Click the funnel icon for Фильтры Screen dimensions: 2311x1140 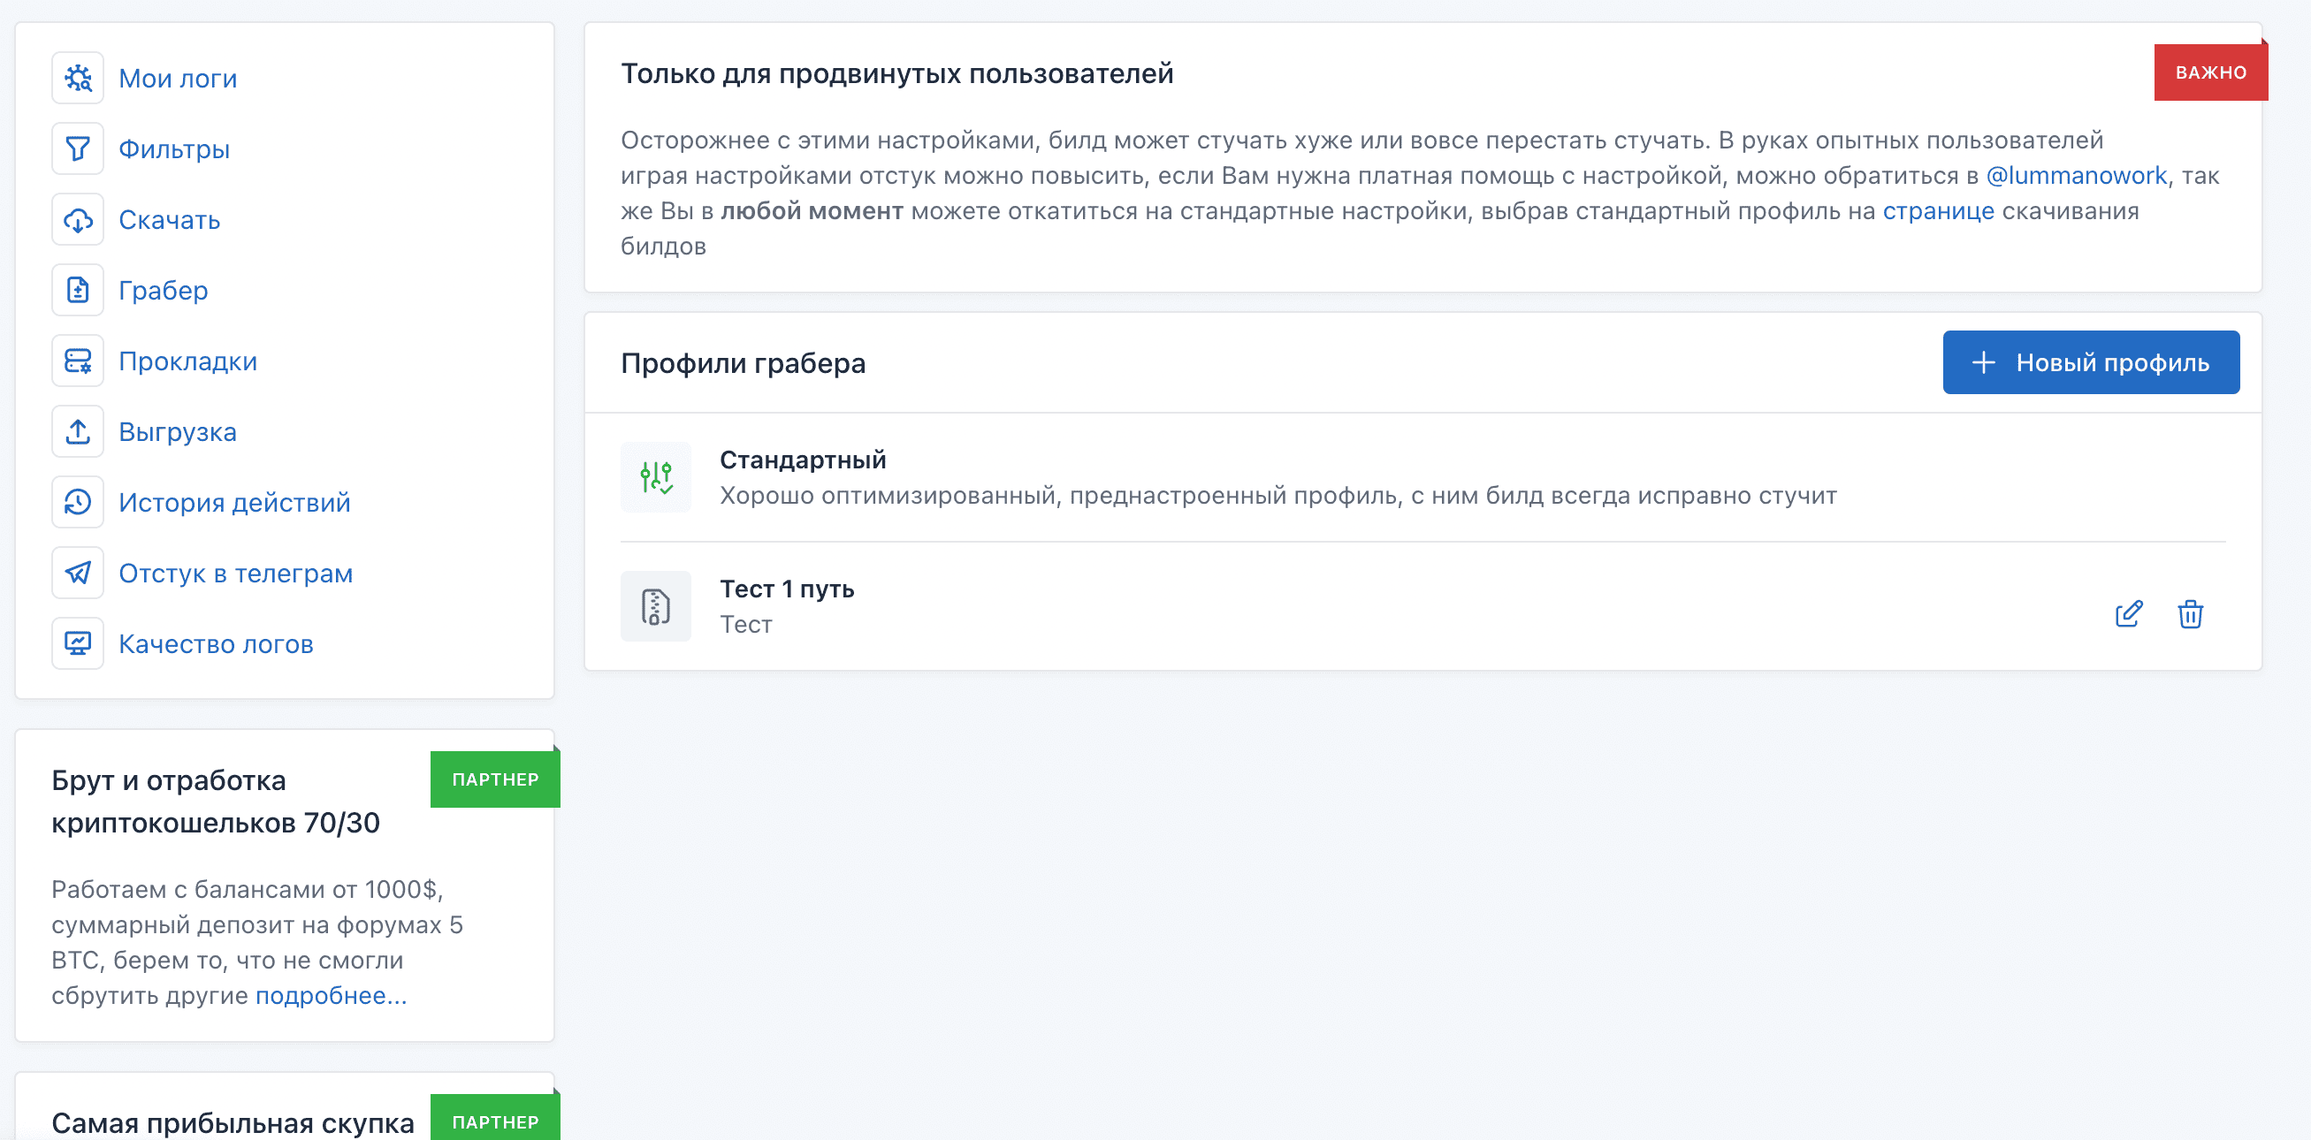point(78,148)
